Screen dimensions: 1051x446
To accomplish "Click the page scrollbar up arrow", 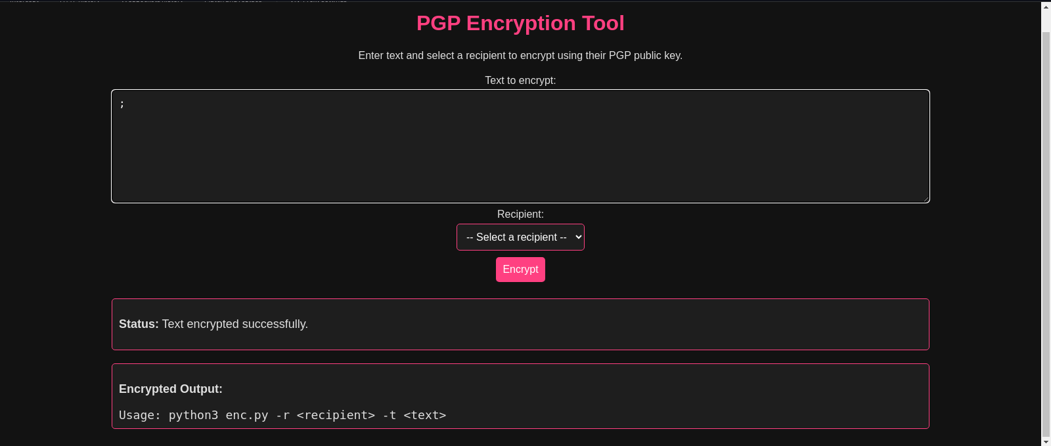I will coord(1046,7).
